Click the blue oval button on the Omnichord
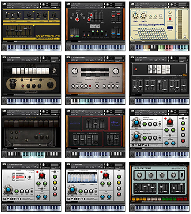Viewport: 191px width, 214px height. coord(170,28)
